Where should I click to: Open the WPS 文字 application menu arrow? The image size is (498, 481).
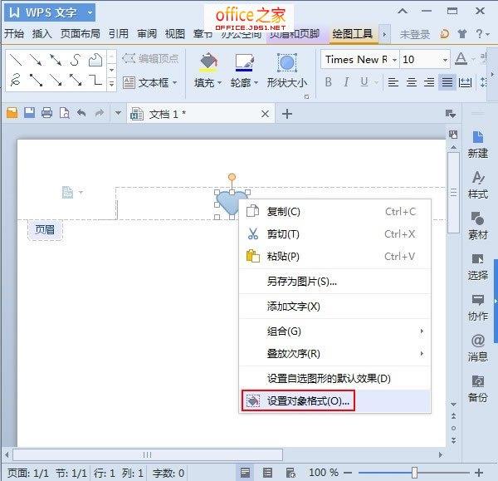pos(90,12)
